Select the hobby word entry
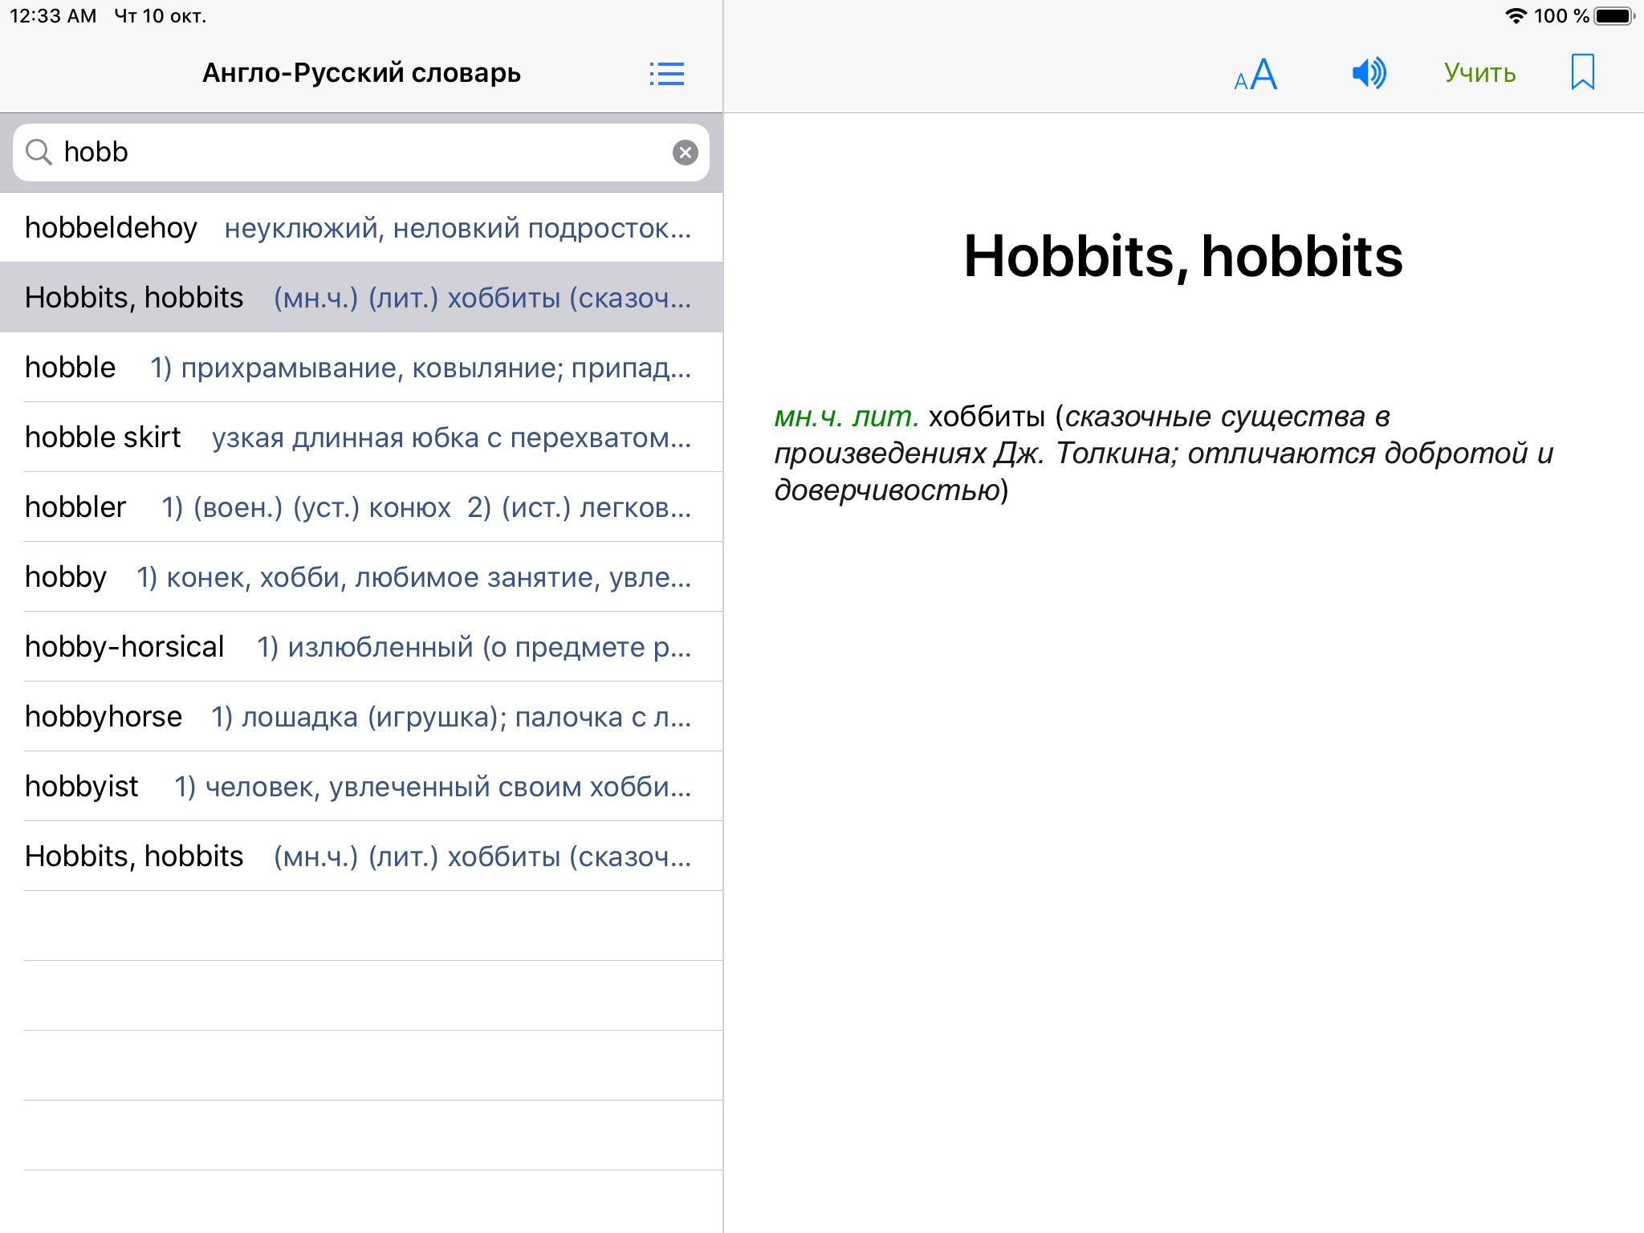The width and height of the screenshot is (1644, 1233). 361,577
